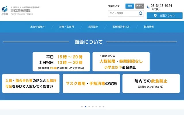Click the 文字サイズ label
Viewport: 184px width, 115px height.
pos(114,6)
